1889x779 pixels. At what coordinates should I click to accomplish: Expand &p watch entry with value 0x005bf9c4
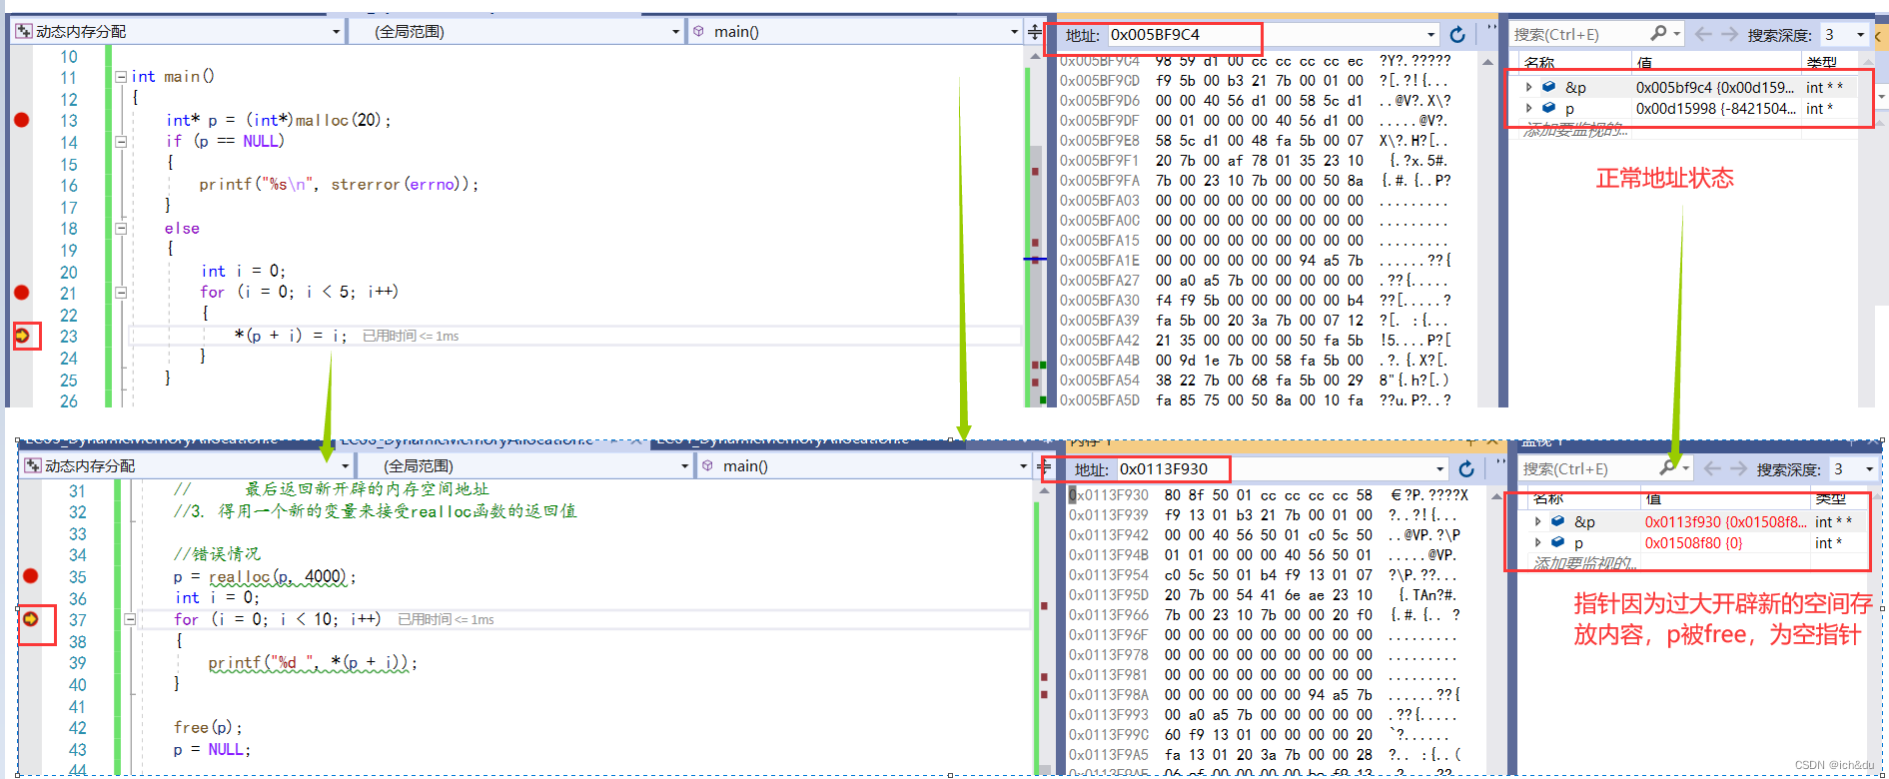[1528, 87]
